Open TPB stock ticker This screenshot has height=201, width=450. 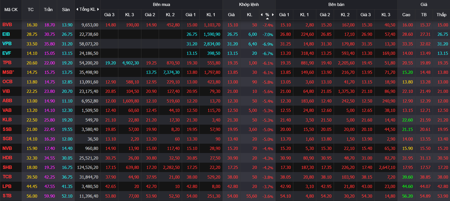click(x=7, y=63)
